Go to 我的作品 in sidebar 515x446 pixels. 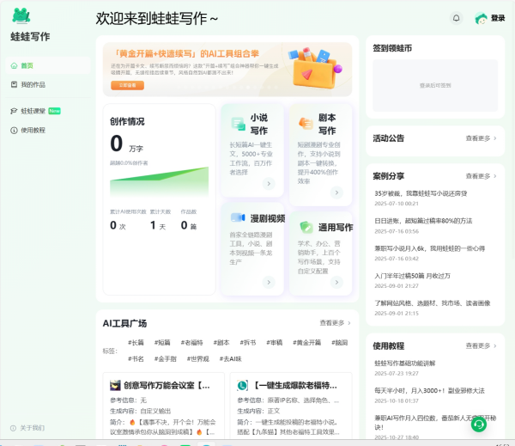coord(33,84)
